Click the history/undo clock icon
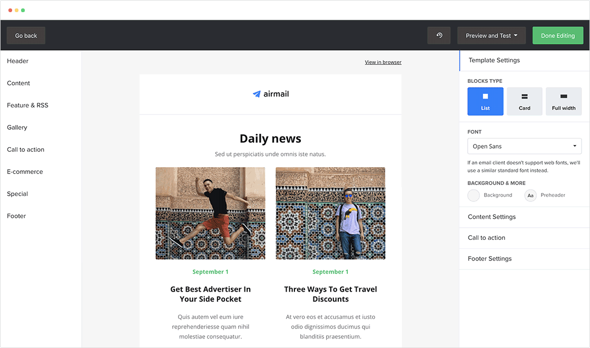Screen dimensions: 590x348 [439, 35]
